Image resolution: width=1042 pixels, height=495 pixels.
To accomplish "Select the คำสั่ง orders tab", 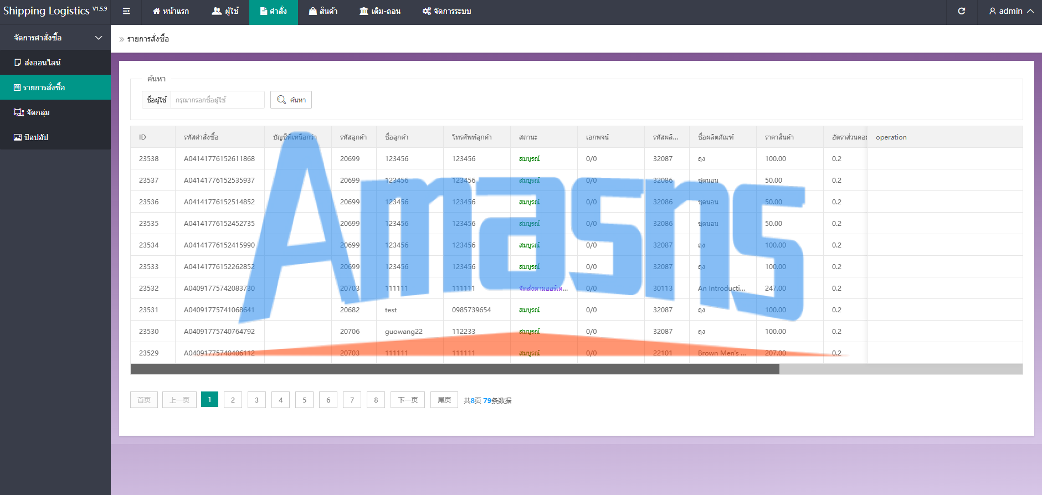I will click(x=274, y=11).
